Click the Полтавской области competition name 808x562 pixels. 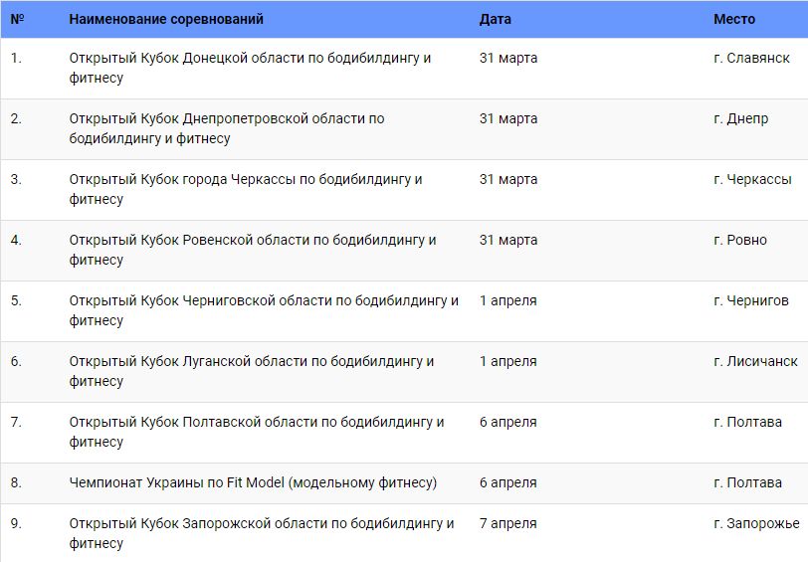tap(257, 432)
